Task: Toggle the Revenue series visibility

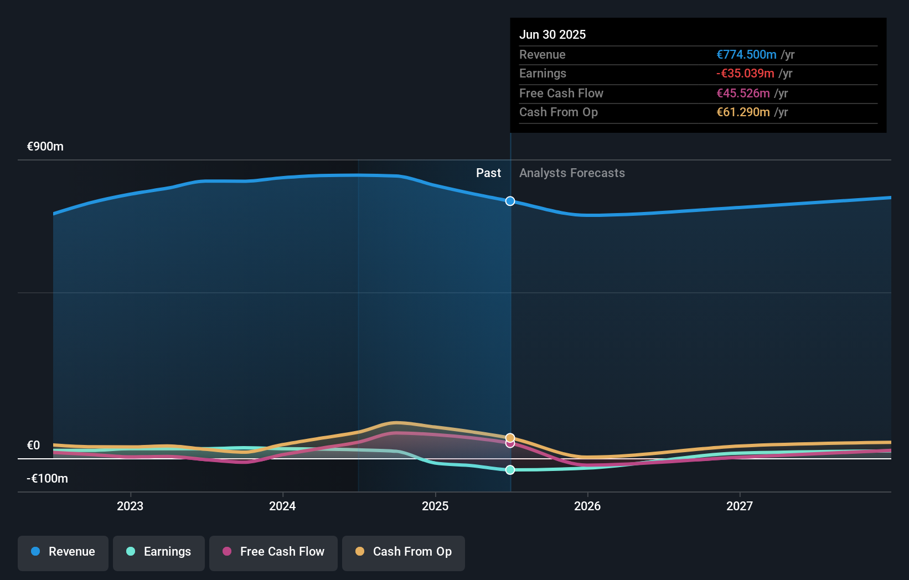Action: click(63, 552)
